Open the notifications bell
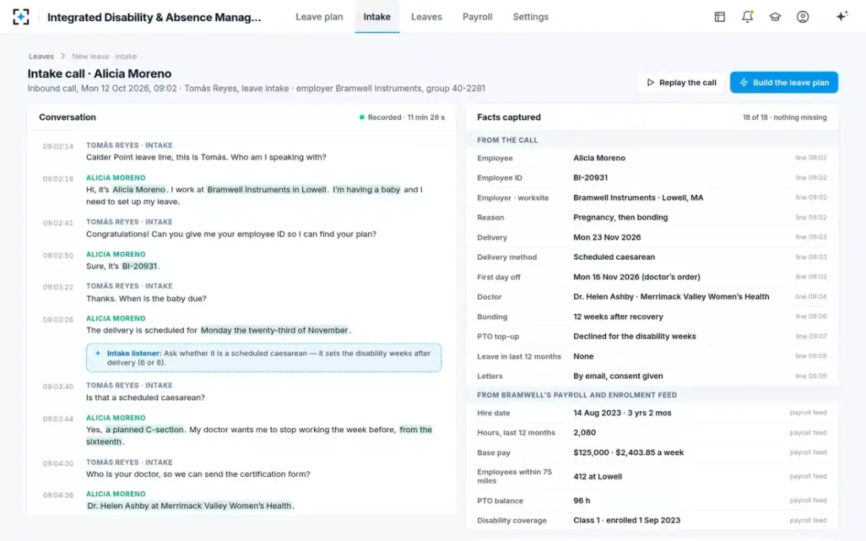 [748, 17]
